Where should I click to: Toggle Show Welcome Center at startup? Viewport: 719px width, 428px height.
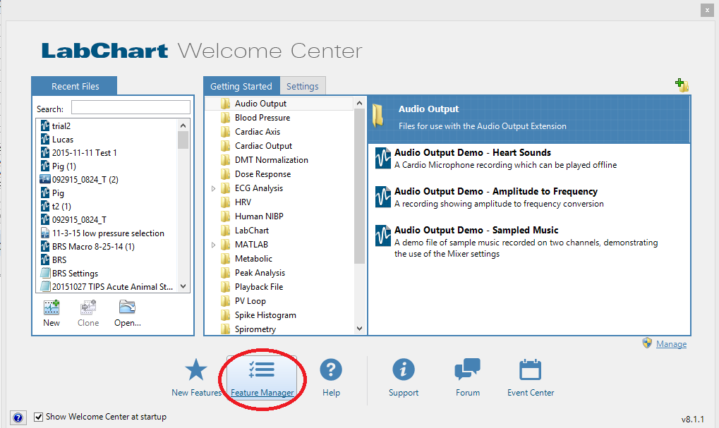click(39, 417)
